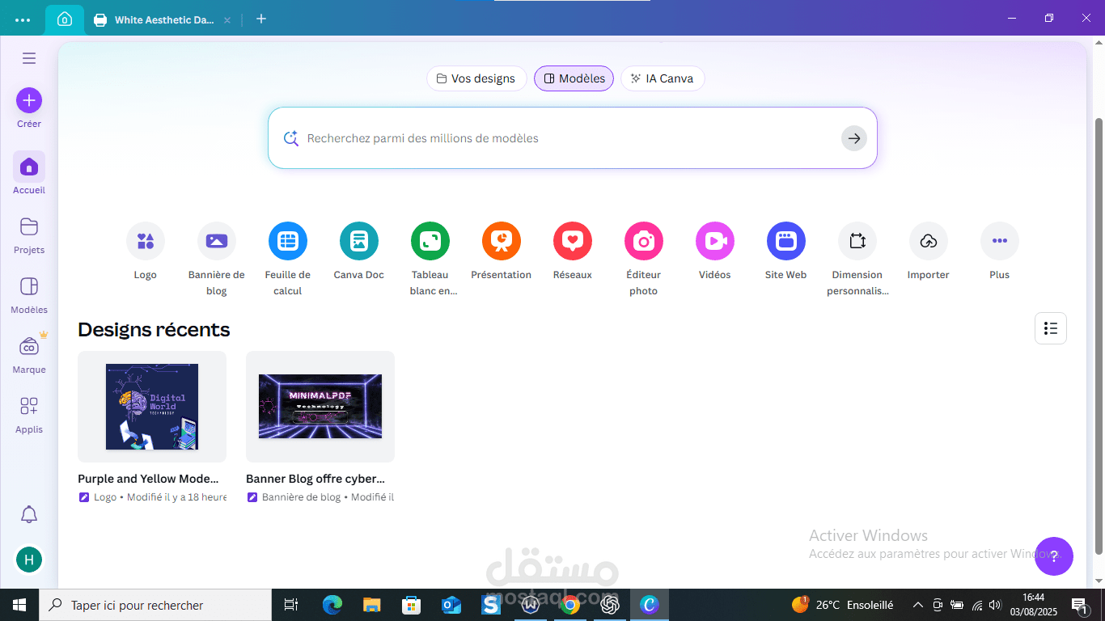Focus the model search field
This screenshot has height=621, width=1105.
click(573, 138)
